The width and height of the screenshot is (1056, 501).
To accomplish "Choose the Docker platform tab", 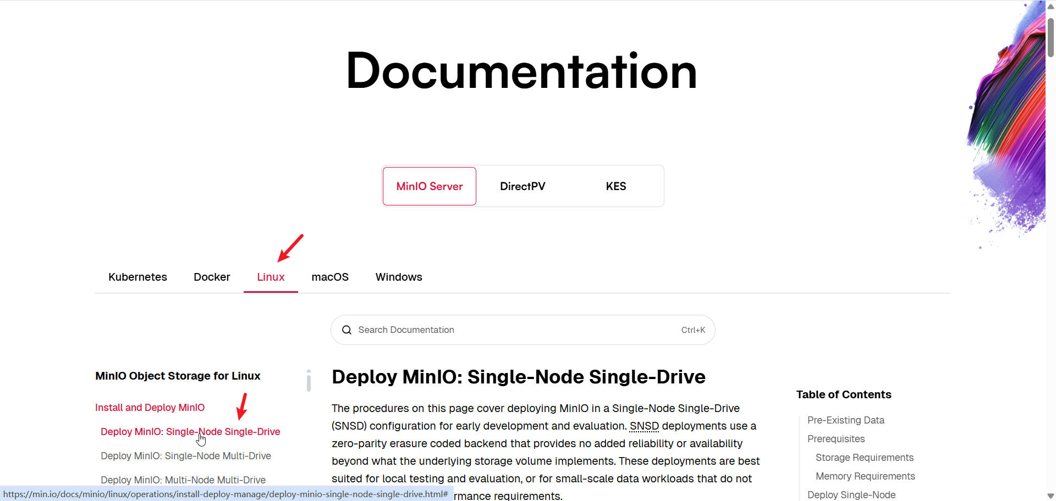I will coord(212,277).
